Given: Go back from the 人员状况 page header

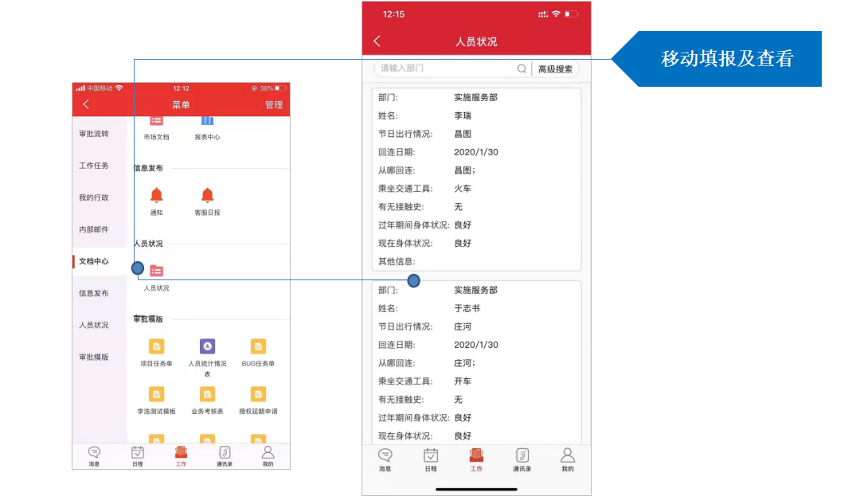Looking at the screenshot, I should click(377, 41).
